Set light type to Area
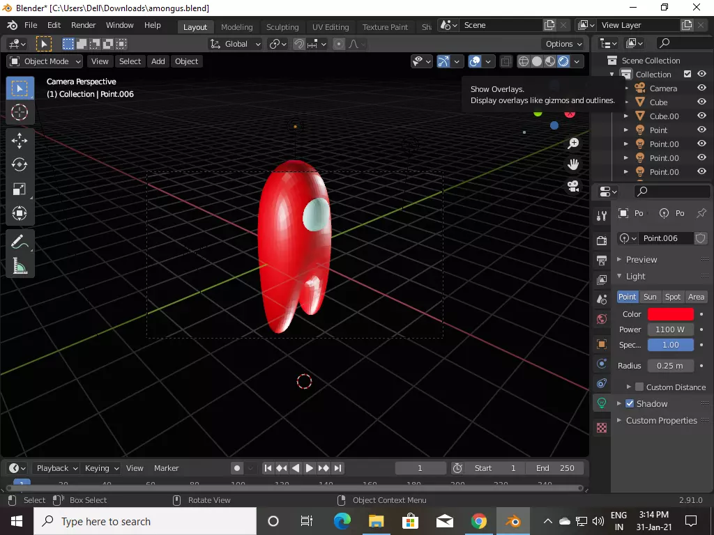 click(696, 297)
